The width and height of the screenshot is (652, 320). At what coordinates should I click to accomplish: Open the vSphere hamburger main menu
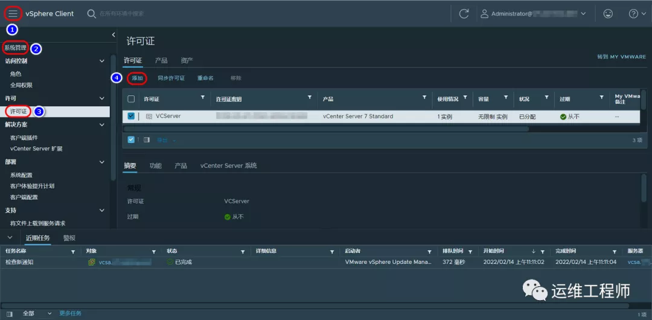click(13, 13)
